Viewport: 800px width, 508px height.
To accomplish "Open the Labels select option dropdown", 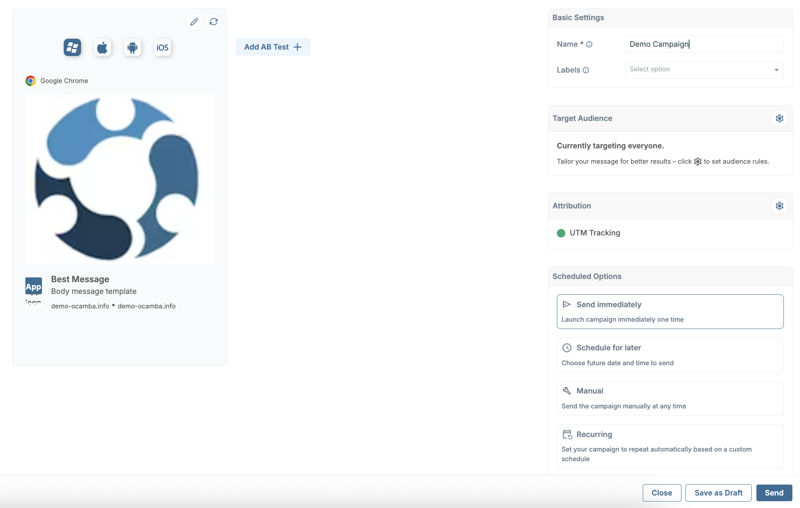I will coord(704,70).
